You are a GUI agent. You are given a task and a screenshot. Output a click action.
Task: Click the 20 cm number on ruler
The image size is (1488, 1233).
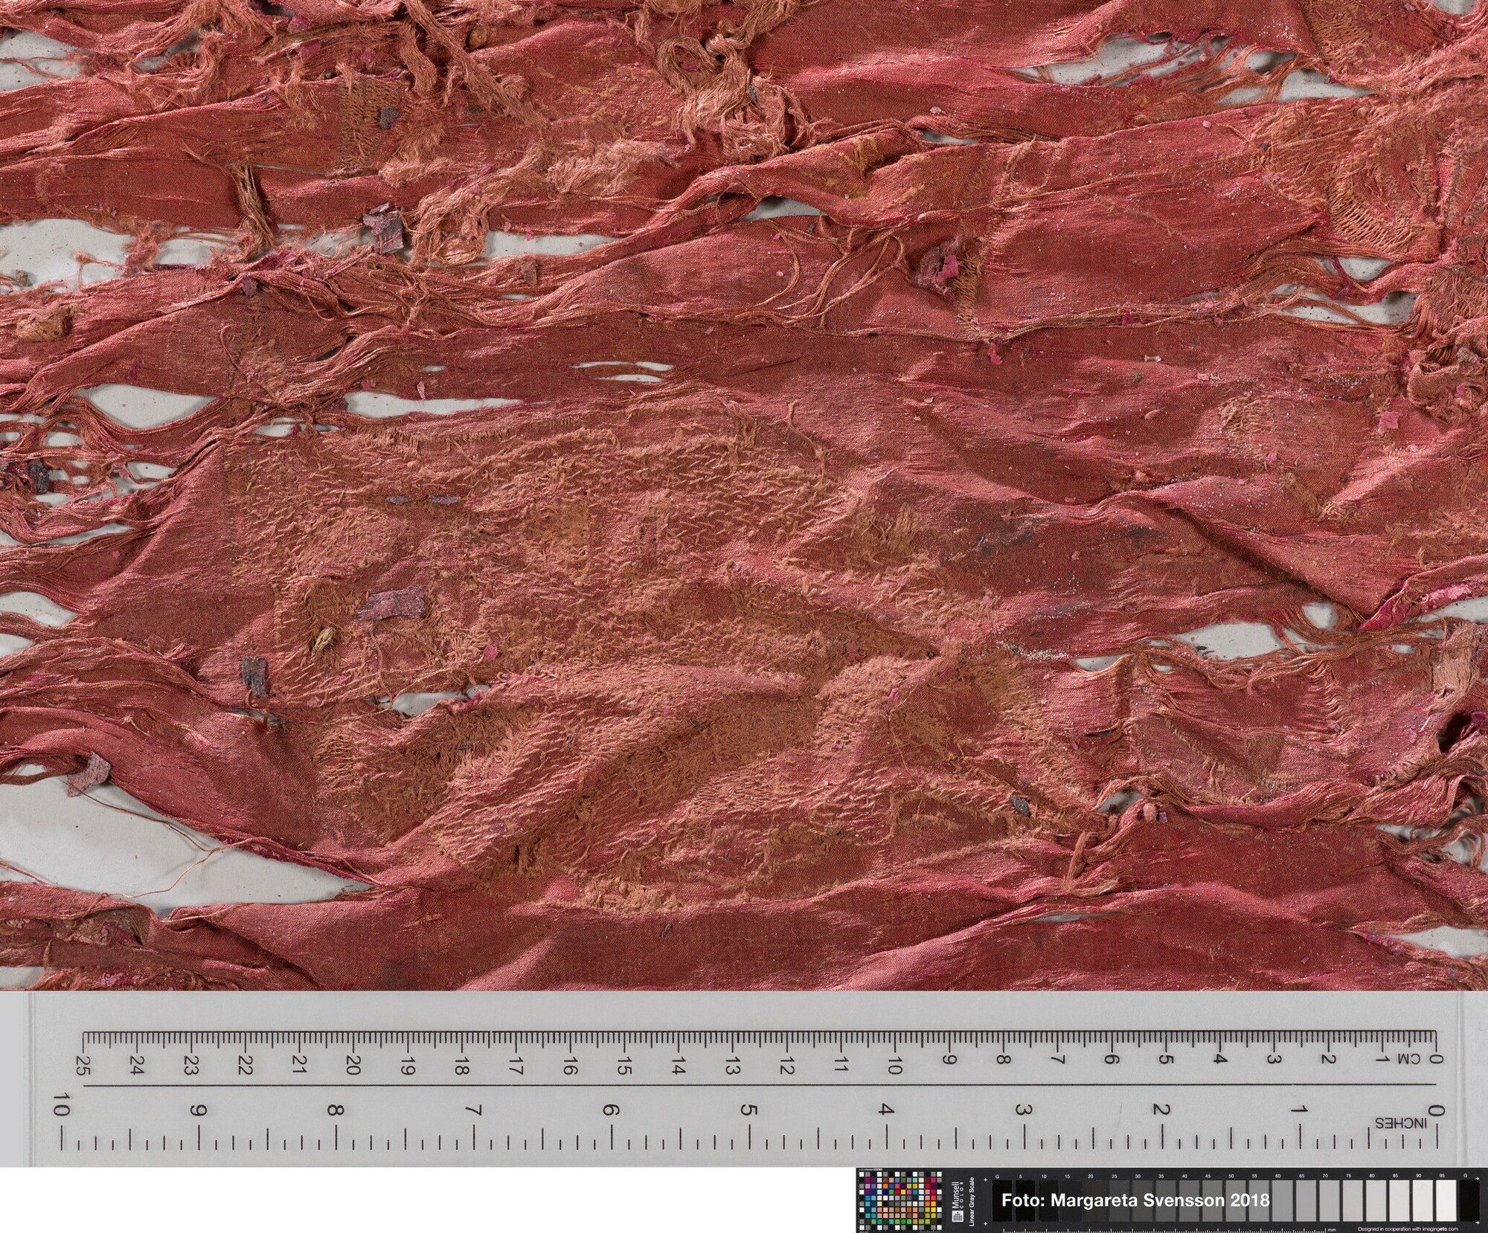click(x=353, y=1066)
